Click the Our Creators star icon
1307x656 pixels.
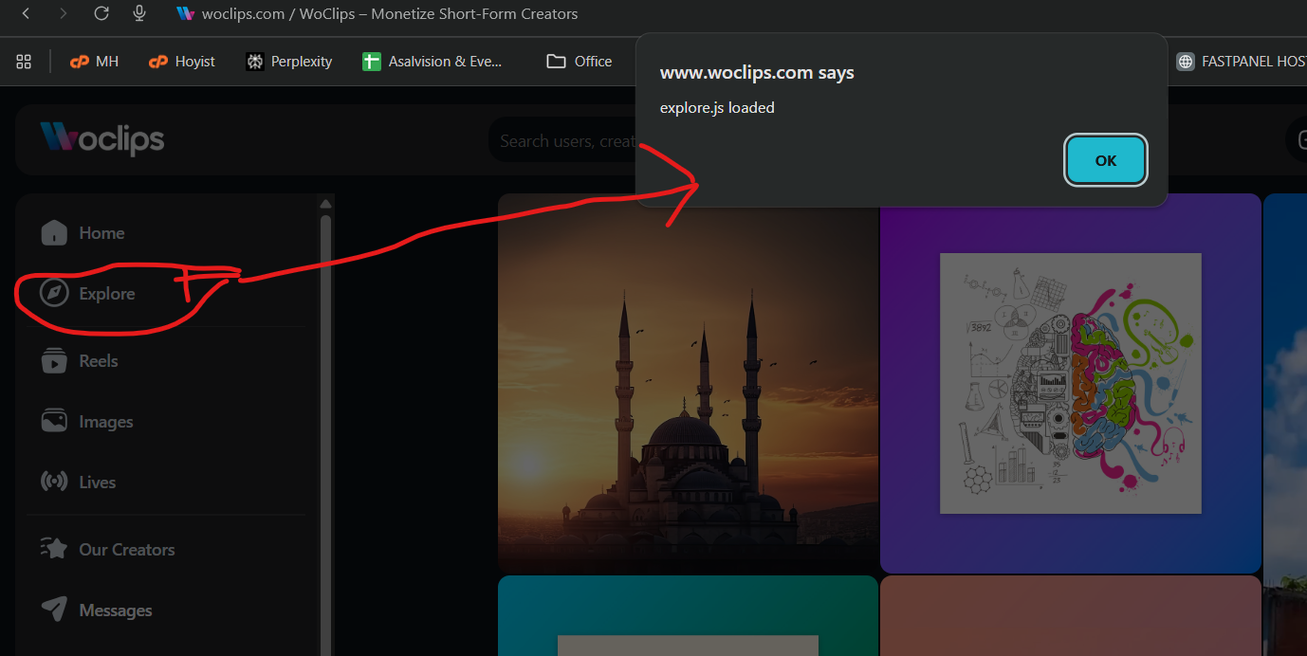tap(54, 550)
